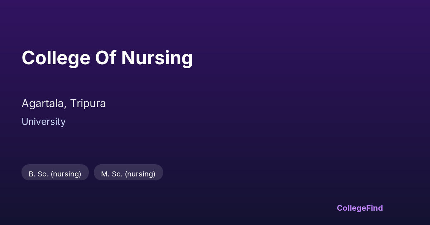Click the word "College" in the heading
430x225 pixels.
click(56, 58)
